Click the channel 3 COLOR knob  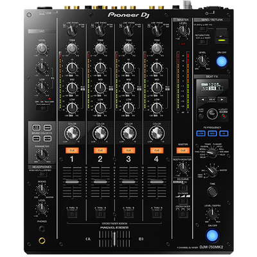[128, 134]
